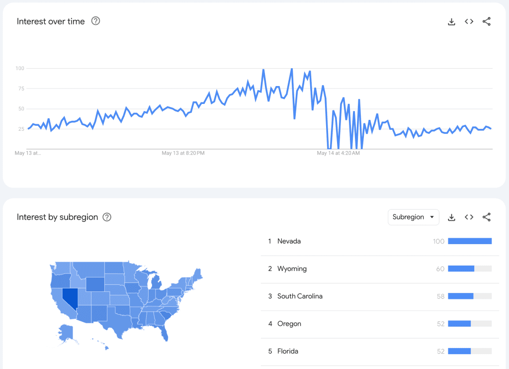This screenshot has width=509, height=369.
Task: Click Nevada on the US map
Action: [x=70, y=296]
